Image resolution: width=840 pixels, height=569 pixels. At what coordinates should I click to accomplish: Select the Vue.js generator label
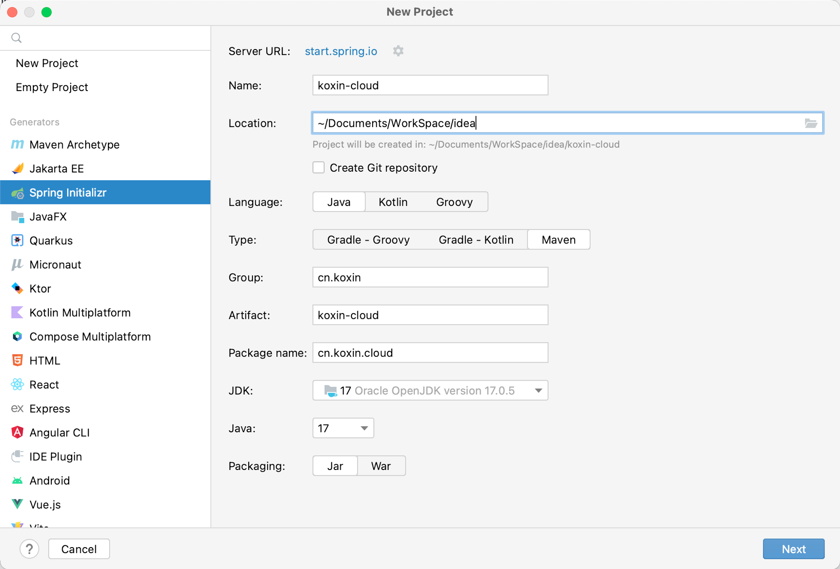click(45, 504)
